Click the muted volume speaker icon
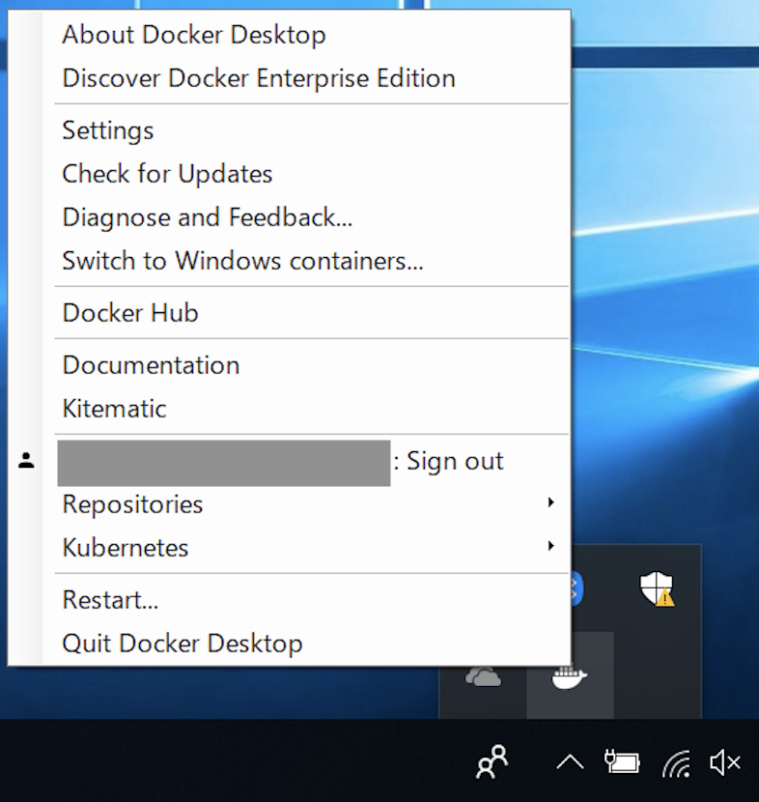This screenshot has width=759, height=802. tap(725, 762)
